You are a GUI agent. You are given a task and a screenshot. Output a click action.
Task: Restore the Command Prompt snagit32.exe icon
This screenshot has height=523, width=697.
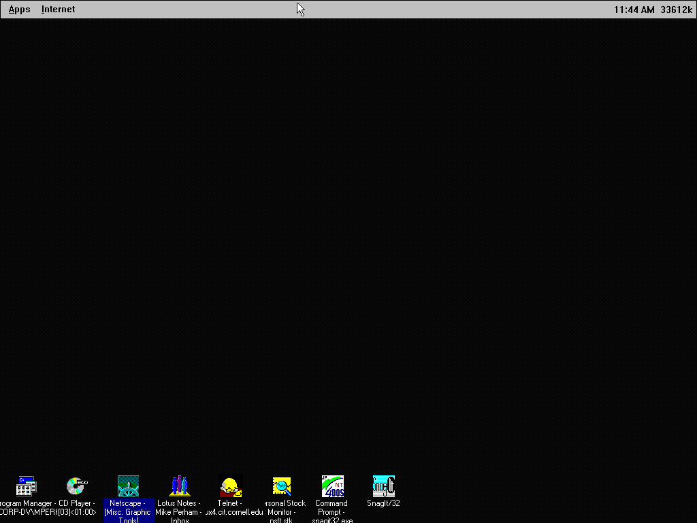[331, 486]
